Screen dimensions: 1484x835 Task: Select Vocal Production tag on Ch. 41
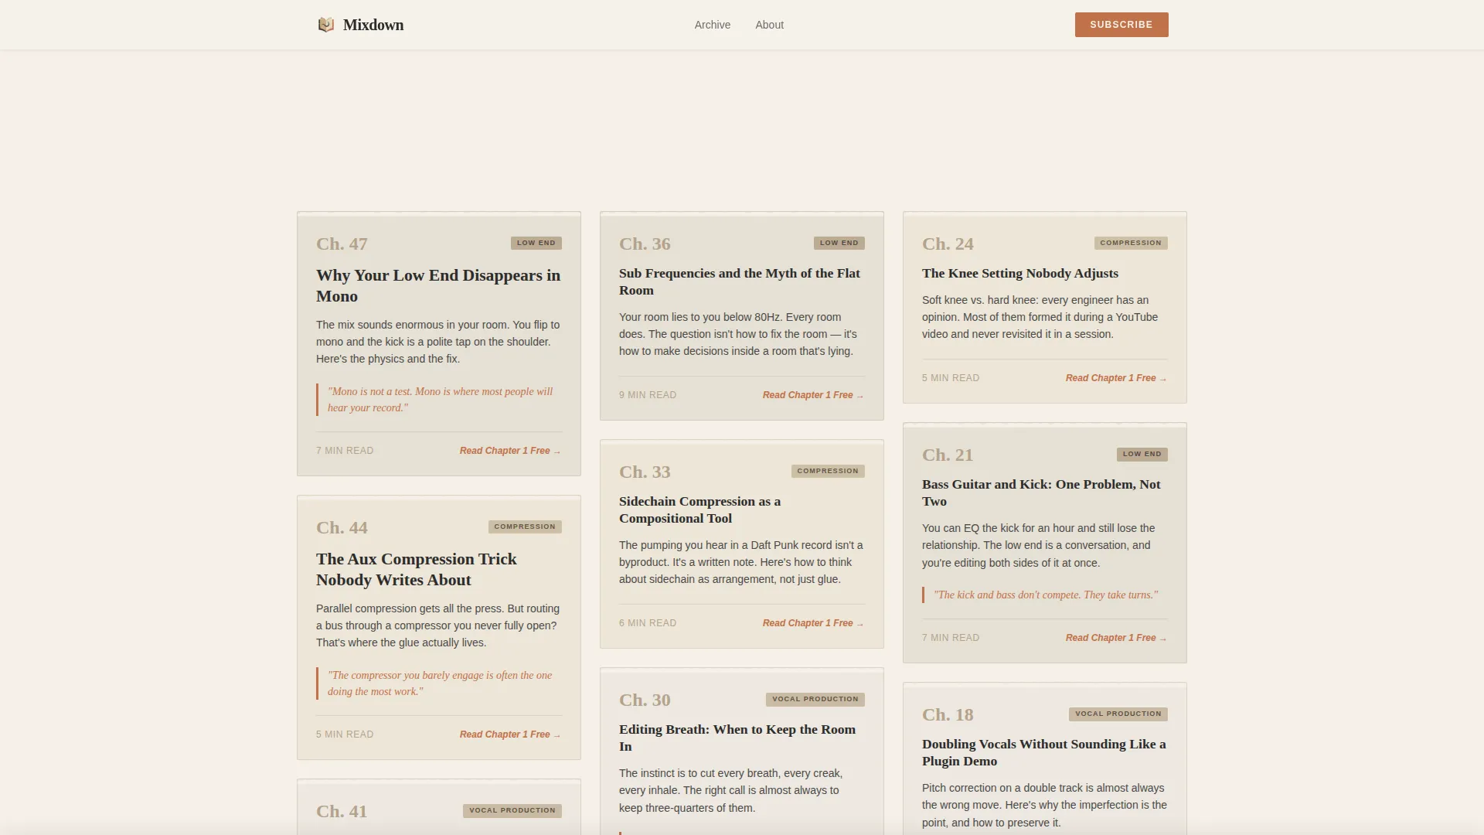tap(512, 810)
